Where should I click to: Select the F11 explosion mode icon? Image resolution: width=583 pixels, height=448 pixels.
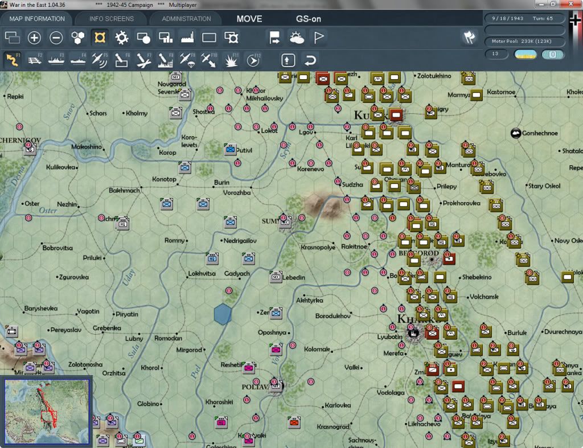231,60
